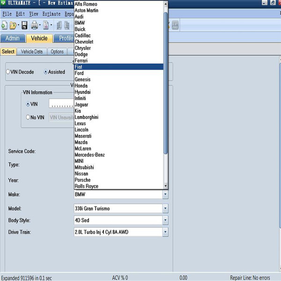Viewport: 281px width, 281px height.
Task: Choose Maserati from make list
Action: pyautogui.click(x=118, y=136)
